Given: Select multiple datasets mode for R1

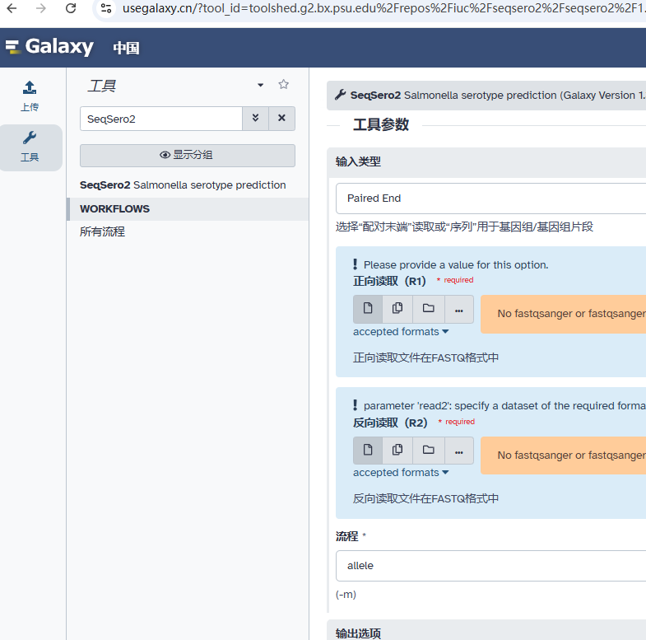Looking at the screenshot, I should coord(397,309).
